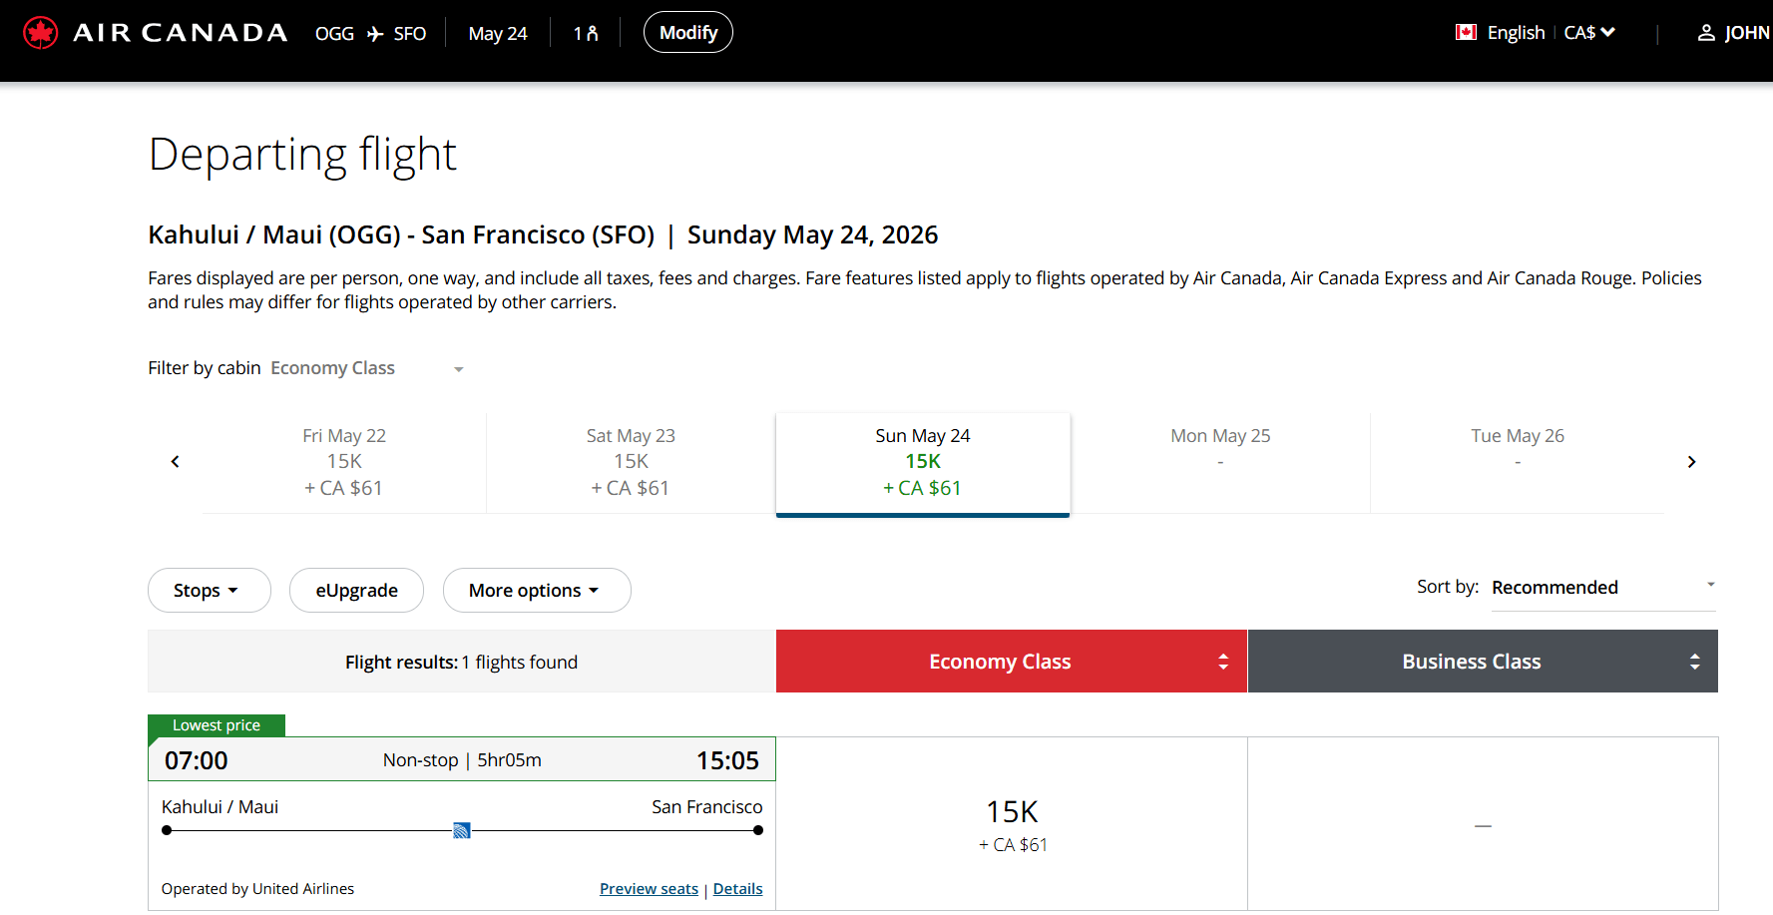Image resolution: width=1773 pixels, height=915 pixels.
Task: Select the Sat May 23 date tab
Action: click(x=631, y=462)
